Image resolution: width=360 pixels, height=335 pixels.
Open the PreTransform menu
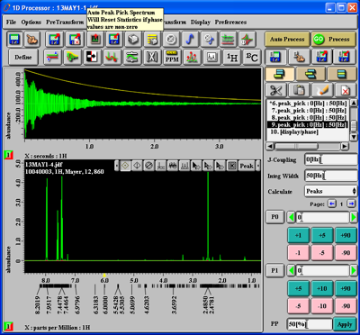[x=65, y=23]
